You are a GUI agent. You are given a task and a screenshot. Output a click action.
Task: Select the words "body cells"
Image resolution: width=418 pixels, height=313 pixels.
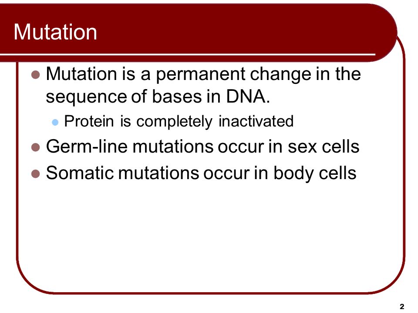pyautogui.click(x=315, y=173)
